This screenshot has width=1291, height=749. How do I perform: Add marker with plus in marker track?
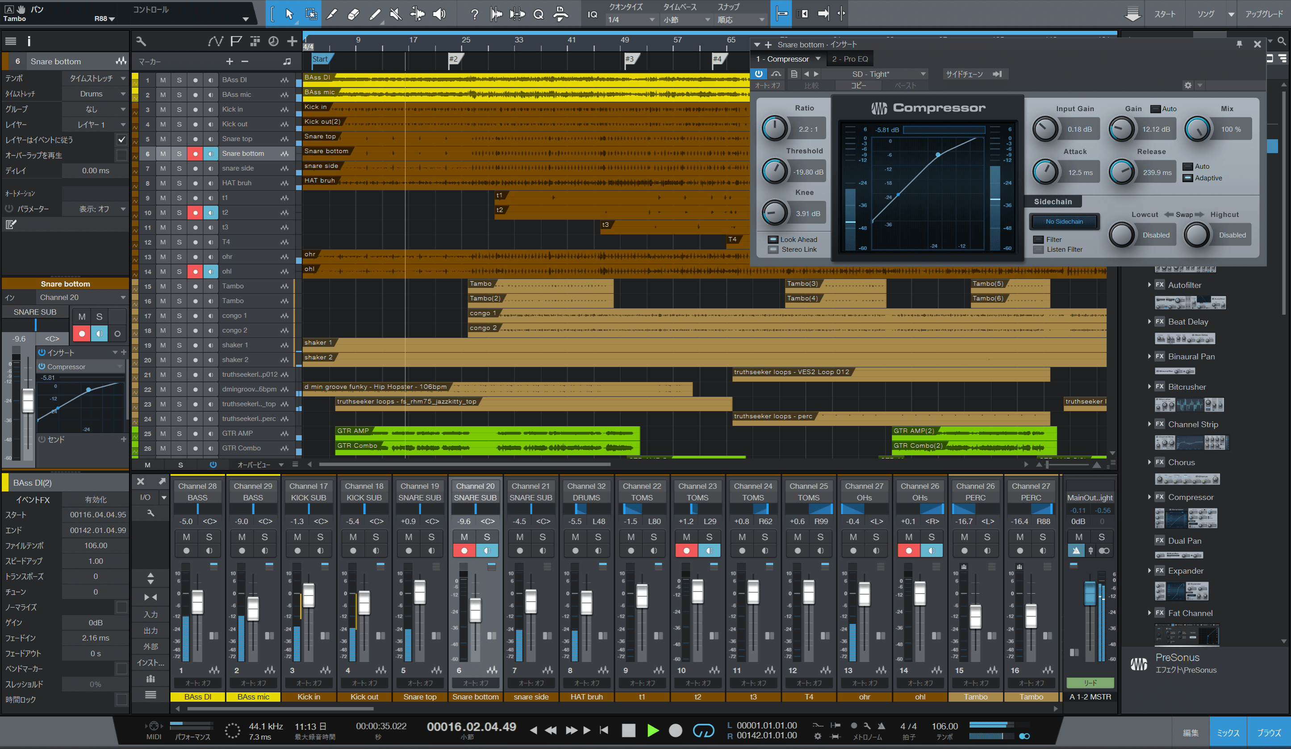230,62
